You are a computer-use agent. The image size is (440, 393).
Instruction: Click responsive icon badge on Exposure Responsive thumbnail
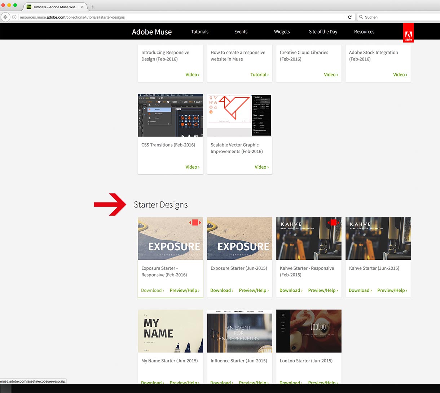195,223
